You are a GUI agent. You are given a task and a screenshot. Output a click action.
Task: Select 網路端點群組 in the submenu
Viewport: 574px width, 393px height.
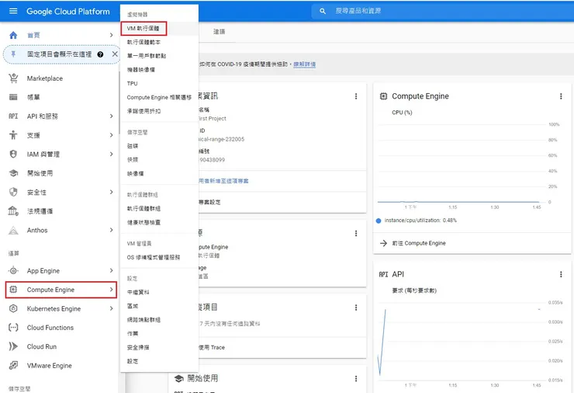(x=159, y=320)
